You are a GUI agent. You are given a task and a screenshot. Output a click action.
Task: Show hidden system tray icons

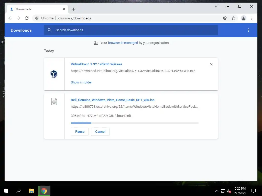pos(216,191)
